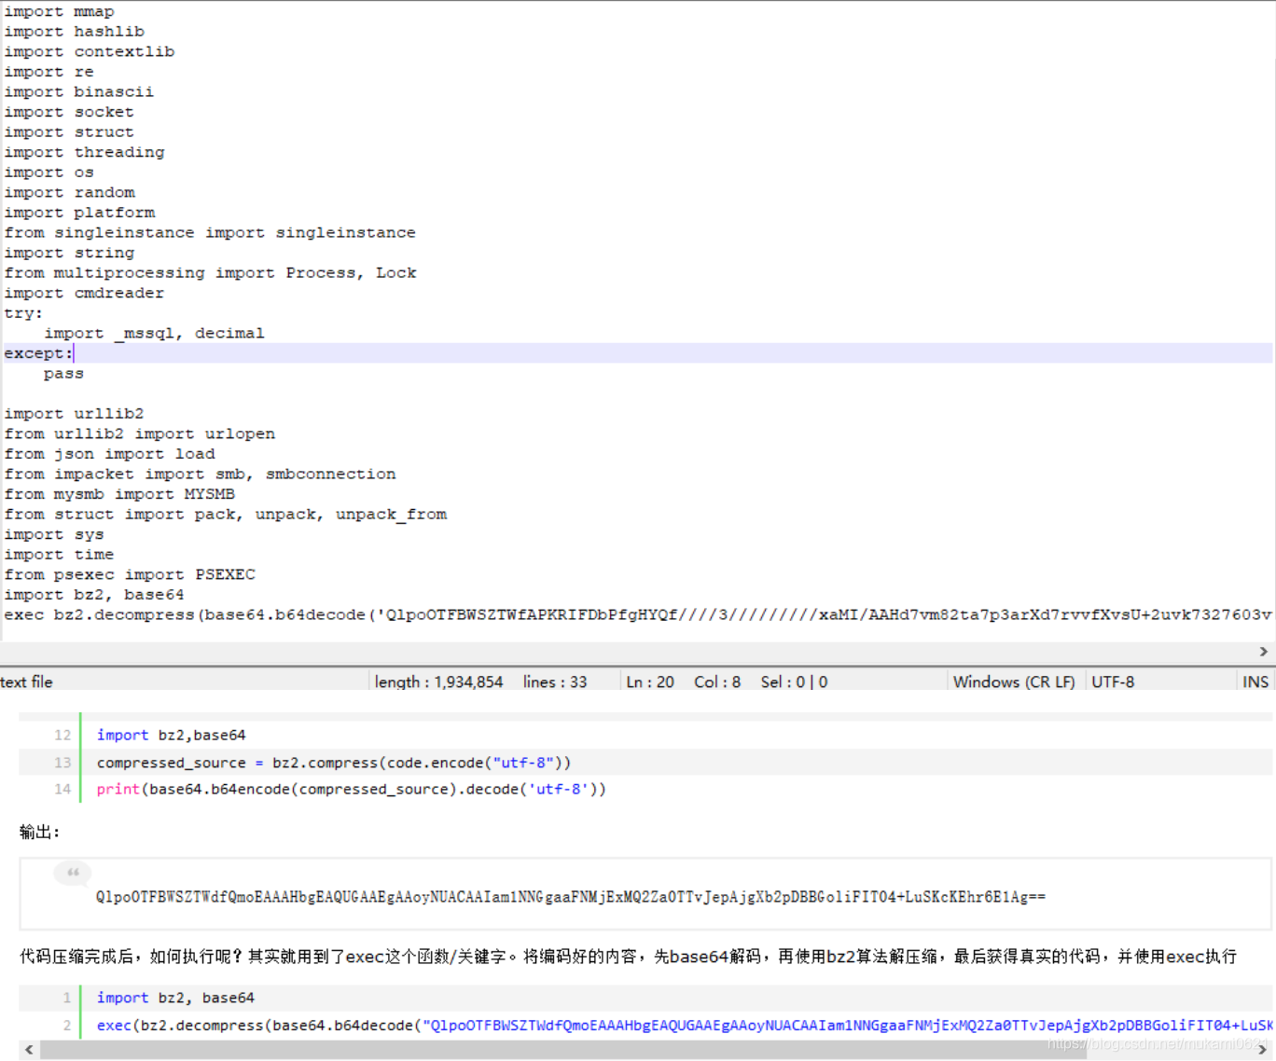Image resolution: width=1276 pixels, height=1061 pixels.
Task: Click the line 'import string'
Action: coord(69,253)
